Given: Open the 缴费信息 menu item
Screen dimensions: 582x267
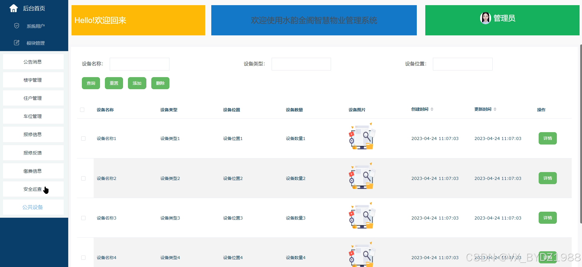Looking at the screenshot, I should (33, 171).
